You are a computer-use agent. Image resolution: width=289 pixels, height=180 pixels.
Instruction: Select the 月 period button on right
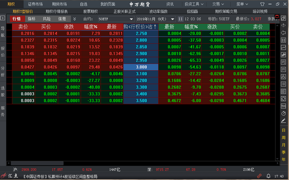(284, 145)
